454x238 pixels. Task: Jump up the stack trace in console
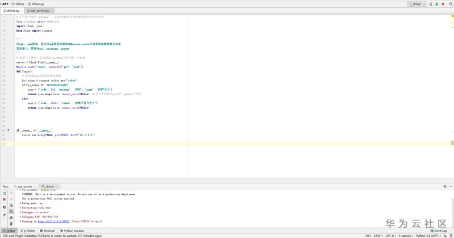point(11,193)
